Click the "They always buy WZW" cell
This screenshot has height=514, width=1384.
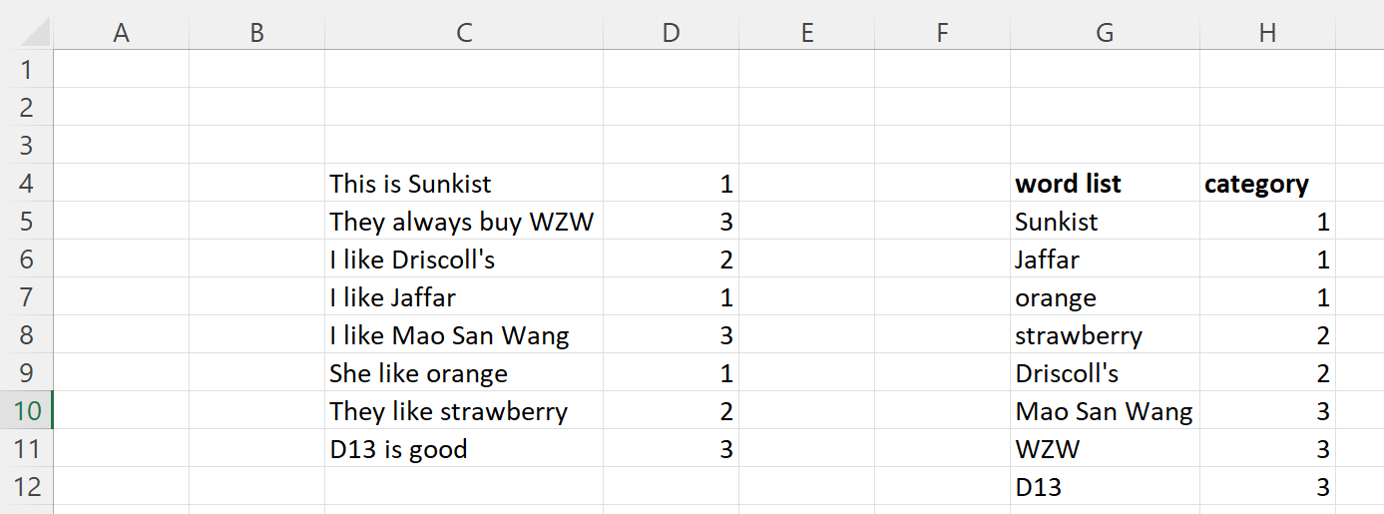coord(464,222)
